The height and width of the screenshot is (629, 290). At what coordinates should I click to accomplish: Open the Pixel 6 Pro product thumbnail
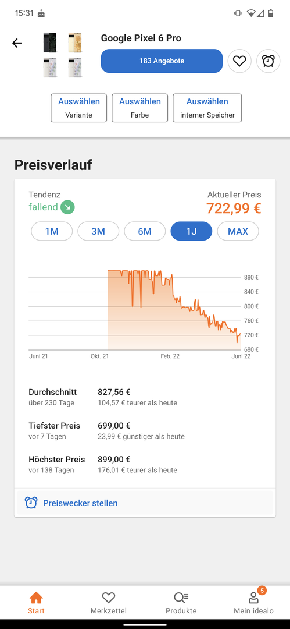[x=63, y=55]
